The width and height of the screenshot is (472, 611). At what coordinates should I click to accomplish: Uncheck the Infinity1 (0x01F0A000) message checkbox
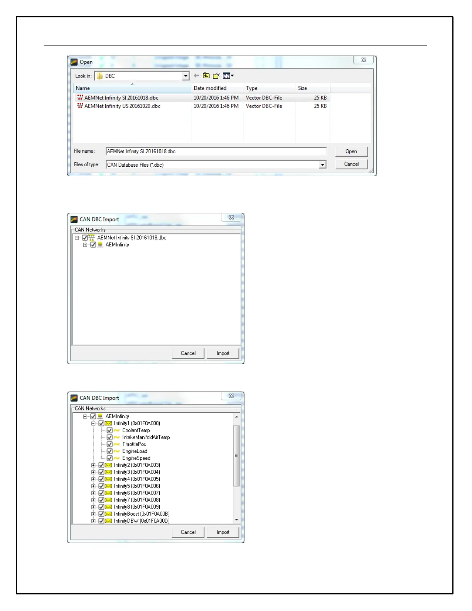101,423
